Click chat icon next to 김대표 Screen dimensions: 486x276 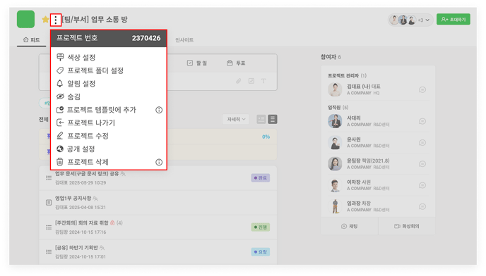point(422,89)
